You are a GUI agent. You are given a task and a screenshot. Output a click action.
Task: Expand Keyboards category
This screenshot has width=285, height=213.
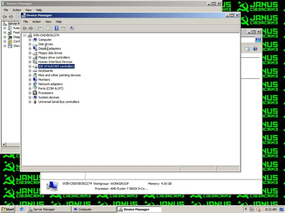[x=30, y=71]
